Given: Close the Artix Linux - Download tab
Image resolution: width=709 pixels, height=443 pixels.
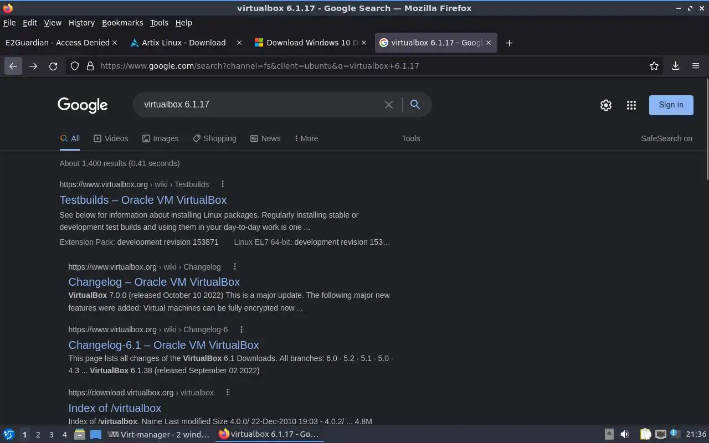Looking at the screenshot, I should pos(239,43).
